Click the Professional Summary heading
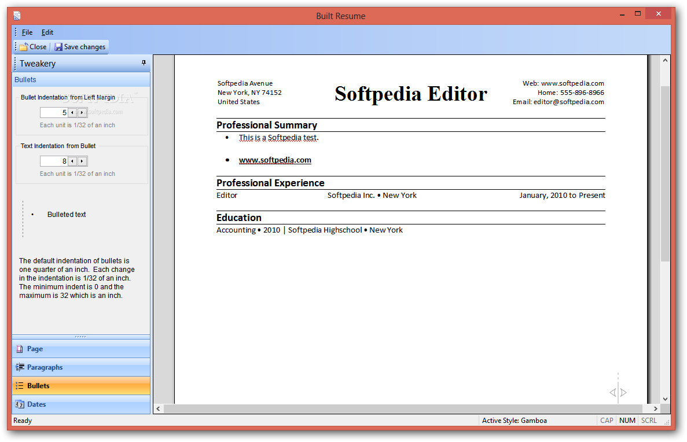 [267, 126]
